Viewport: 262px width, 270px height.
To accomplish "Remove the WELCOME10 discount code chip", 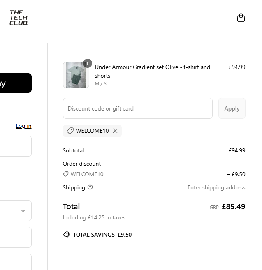I will [115, 131].
